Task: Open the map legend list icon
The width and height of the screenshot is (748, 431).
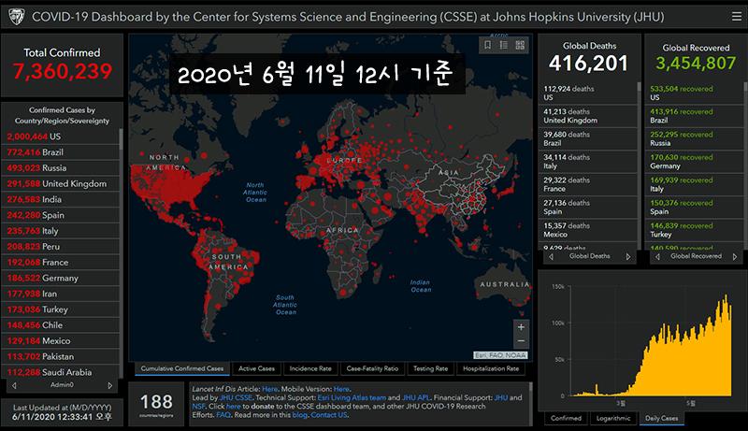Action: [x=504, y=45]
